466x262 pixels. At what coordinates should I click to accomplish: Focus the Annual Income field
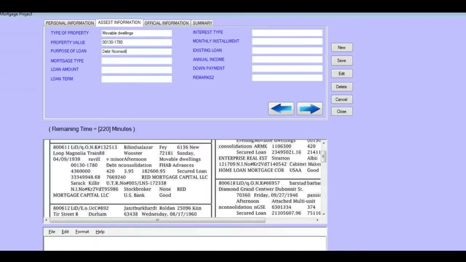(287, 60)
